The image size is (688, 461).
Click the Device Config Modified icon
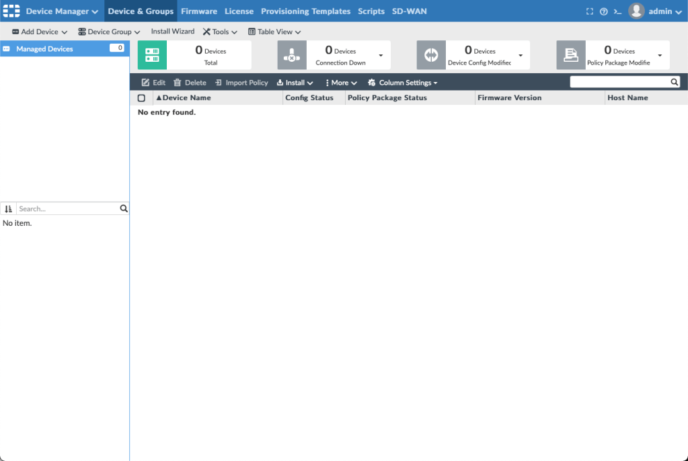[431, 55]
